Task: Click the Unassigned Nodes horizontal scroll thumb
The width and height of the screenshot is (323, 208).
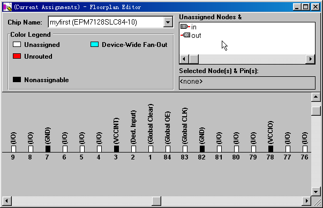Action: pos(193,59)
